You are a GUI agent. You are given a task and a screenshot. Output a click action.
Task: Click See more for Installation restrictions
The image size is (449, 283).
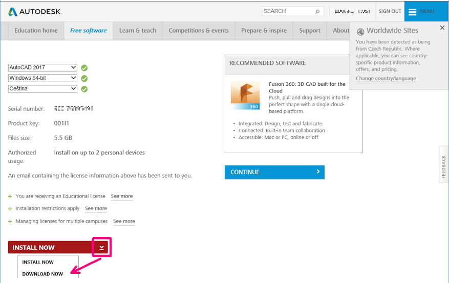(96, 208)
